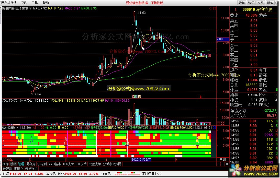Click the 创业 2438.20 index in status bar
Viewport: 280px width, 178px height.
(67, 174)
